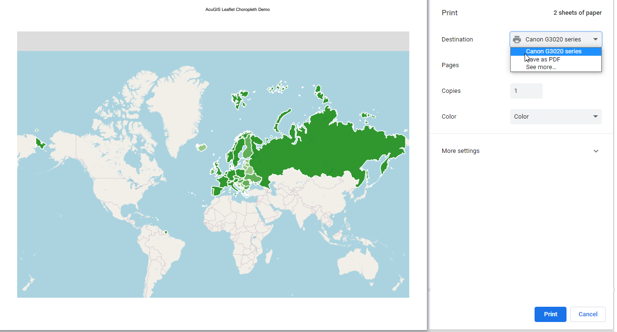Viewport: 617px width, 332px height.
Task: Click the gray bar above the map
Action: 213,41
